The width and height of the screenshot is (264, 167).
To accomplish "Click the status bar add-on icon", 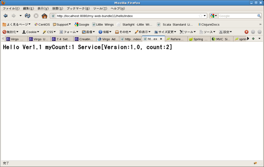I will (255, 163).
